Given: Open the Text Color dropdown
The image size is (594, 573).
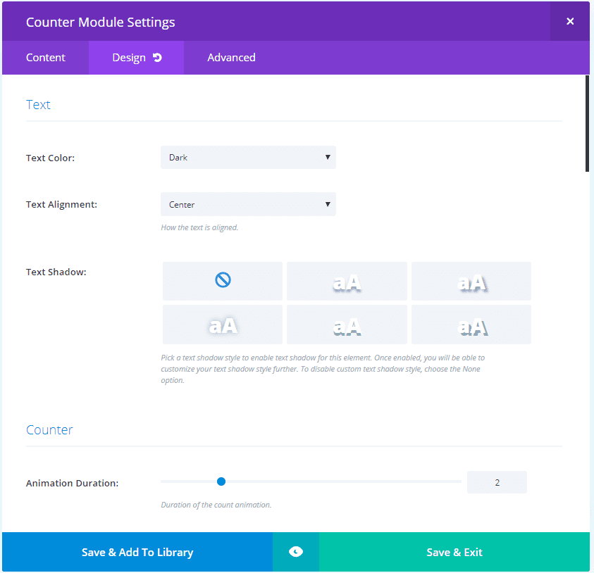Looking at the screenshot, I should coord(248,158).
